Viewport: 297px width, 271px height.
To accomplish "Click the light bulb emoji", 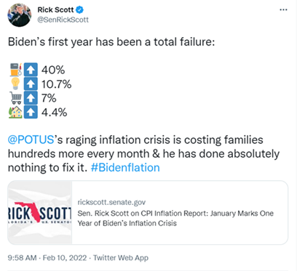I will pos(15,84).
